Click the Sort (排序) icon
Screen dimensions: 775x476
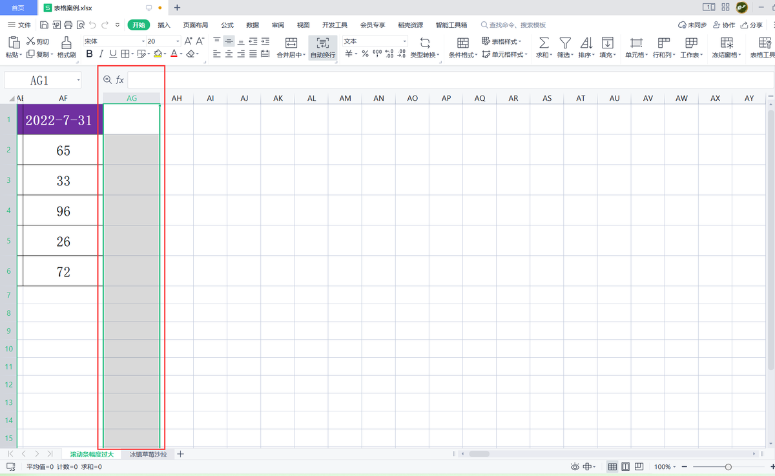click(586, 43)
